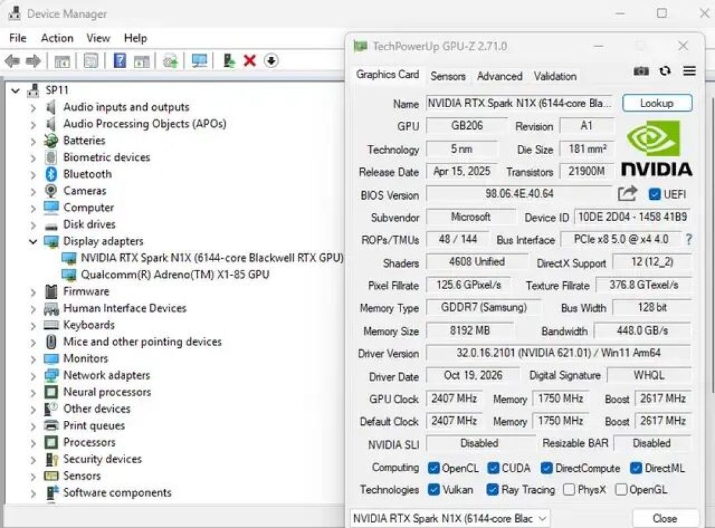Toggle the CUDA checkbox
Screen dimensions: 715x528
coord(493,468)
